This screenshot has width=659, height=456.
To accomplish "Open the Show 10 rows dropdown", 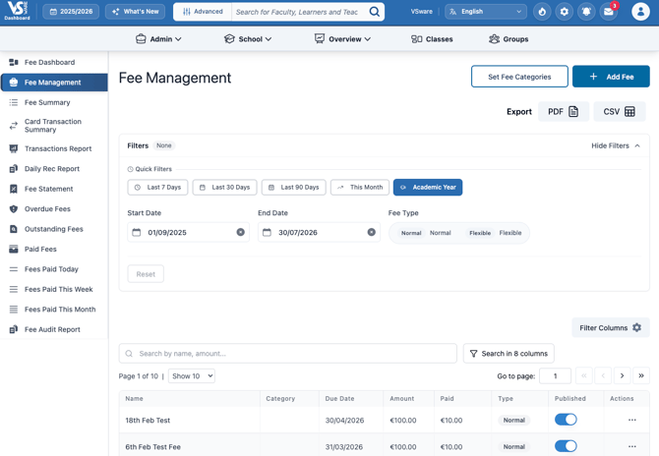I will coord(191,375).
